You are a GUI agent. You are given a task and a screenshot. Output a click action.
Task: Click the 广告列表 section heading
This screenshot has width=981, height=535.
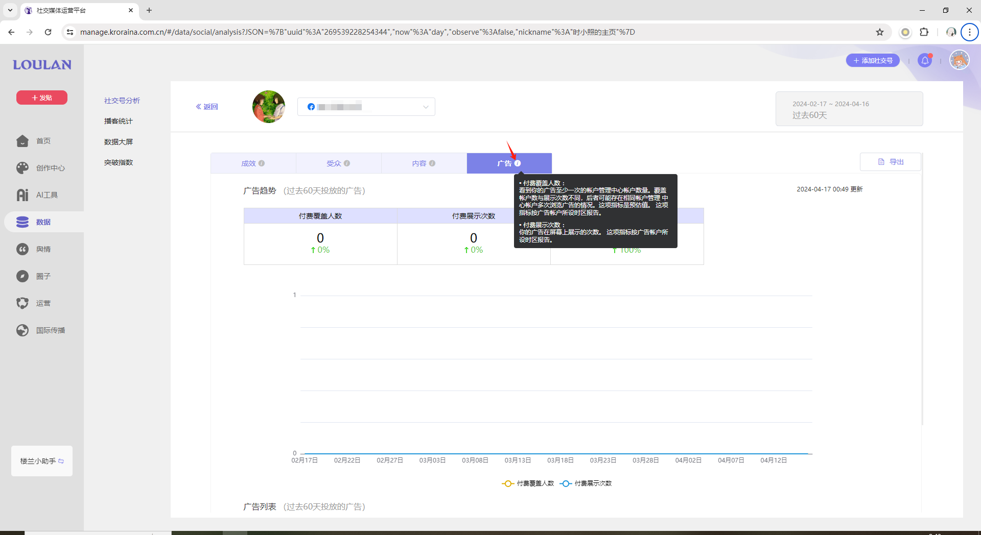pos(260,507)
